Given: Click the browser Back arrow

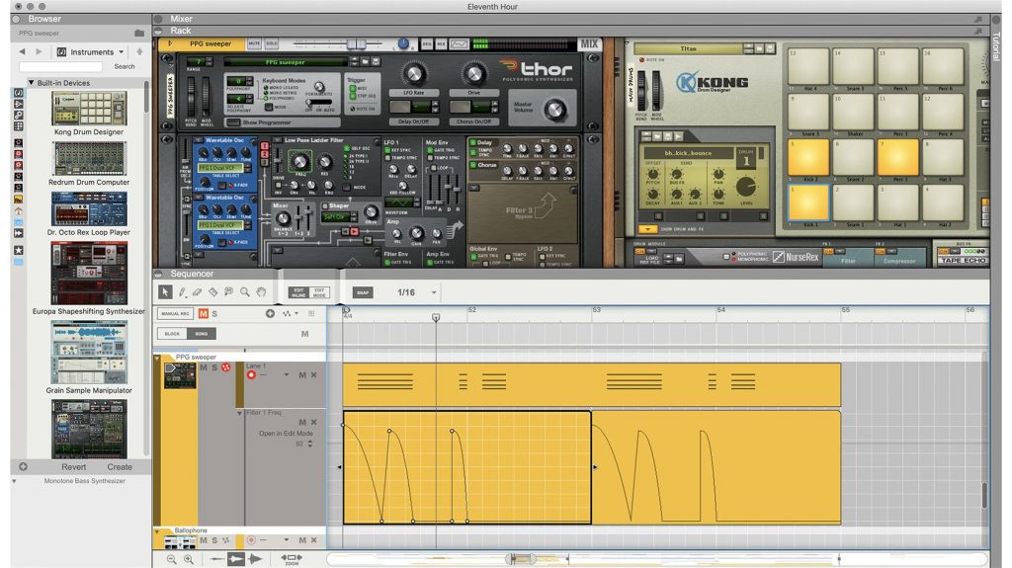Looking at the screenshot, I should point(22,51).
